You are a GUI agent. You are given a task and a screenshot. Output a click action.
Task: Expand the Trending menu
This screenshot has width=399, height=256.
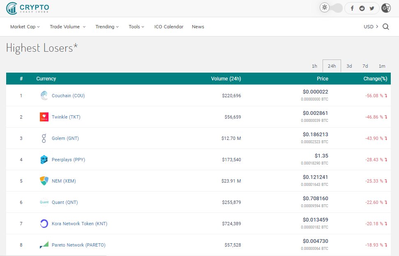click(107, 27)
